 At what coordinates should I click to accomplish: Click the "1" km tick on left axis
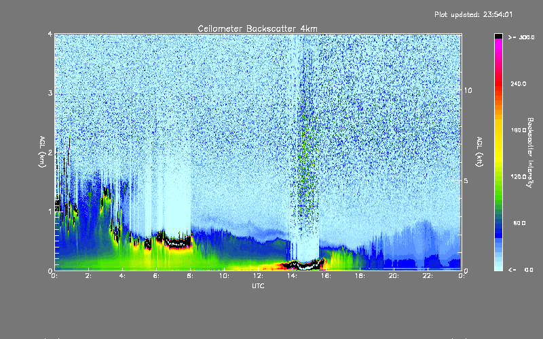[50, 212]
